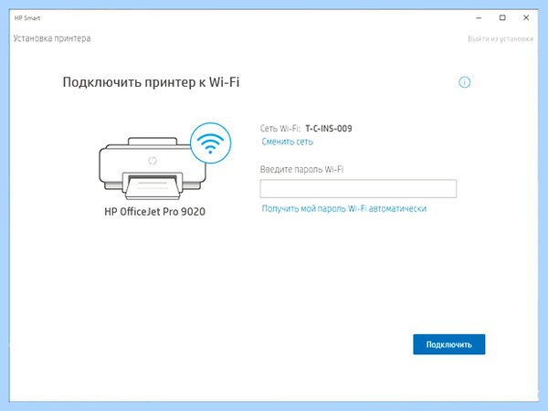The image size is (548, 411).
Task: Click the HP Smart window title
Action: tap(27, 18)
